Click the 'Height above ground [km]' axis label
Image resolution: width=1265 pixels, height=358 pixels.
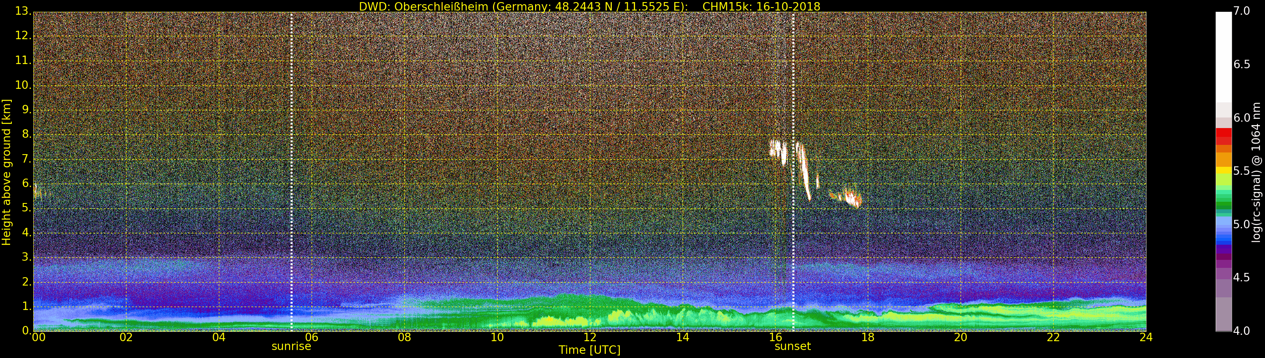(x=6, y=172)
